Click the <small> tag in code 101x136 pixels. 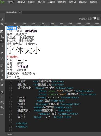tap(44, 114)
